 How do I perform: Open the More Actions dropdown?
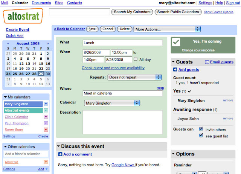click(x=167, y=29)
